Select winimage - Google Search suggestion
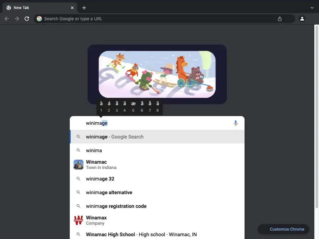Screen dimensions: 319x239 (157, 137)
